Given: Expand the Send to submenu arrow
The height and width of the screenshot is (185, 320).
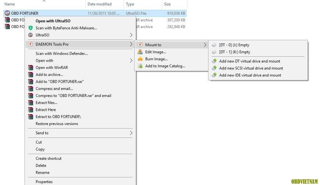Looking at the screenshot, I should pos(131,133).
